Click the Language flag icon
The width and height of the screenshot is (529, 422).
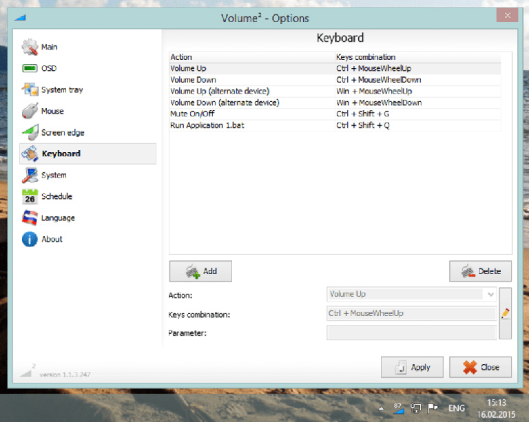tap(30, 218)
